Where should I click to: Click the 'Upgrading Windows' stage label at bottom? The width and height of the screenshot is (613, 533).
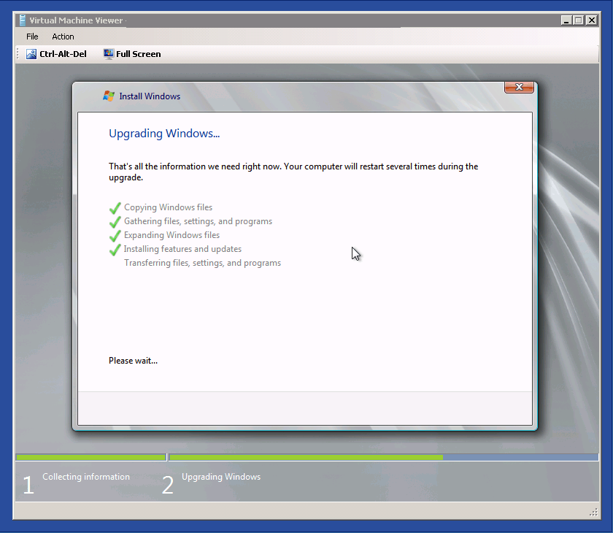pos(221,477)
